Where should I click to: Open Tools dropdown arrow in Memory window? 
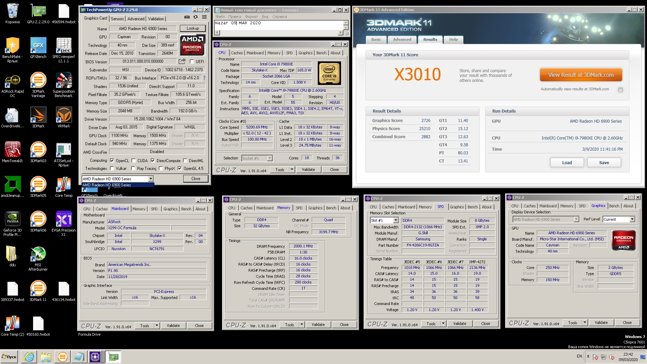302,325
